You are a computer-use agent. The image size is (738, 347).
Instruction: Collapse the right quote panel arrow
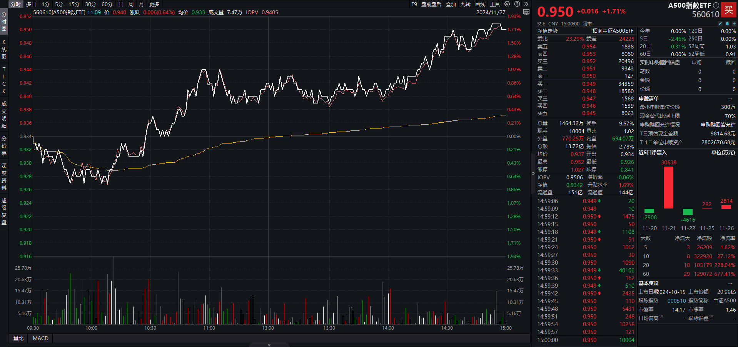(533, 173)
